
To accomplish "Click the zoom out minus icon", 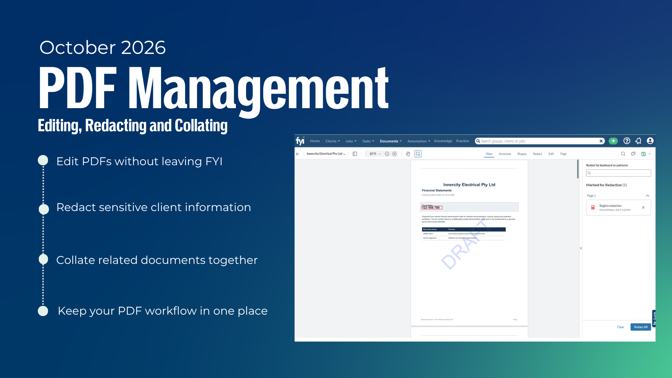I will point(387,154).
